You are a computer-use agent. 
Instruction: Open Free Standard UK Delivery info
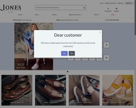point(67,20)
